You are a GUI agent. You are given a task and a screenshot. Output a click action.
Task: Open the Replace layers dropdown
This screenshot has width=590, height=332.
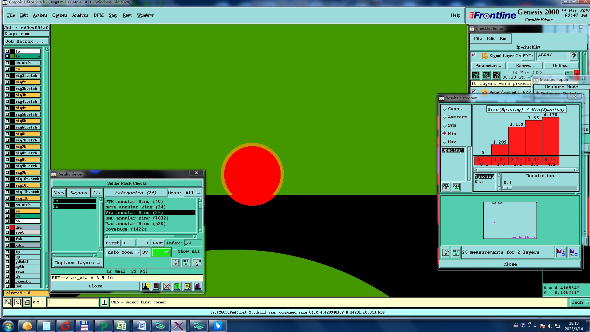point(77,263)
